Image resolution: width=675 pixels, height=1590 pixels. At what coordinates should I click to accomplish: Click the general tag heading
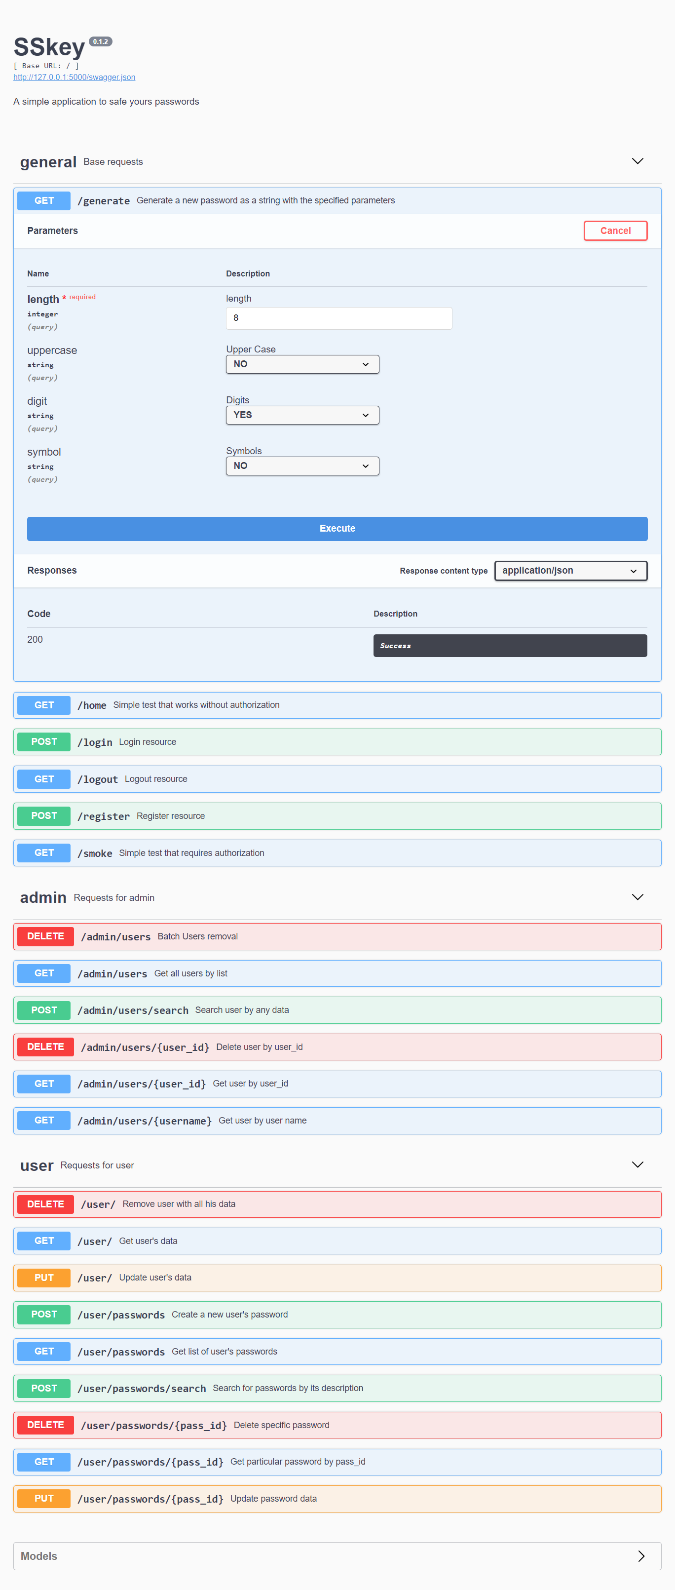48,162
